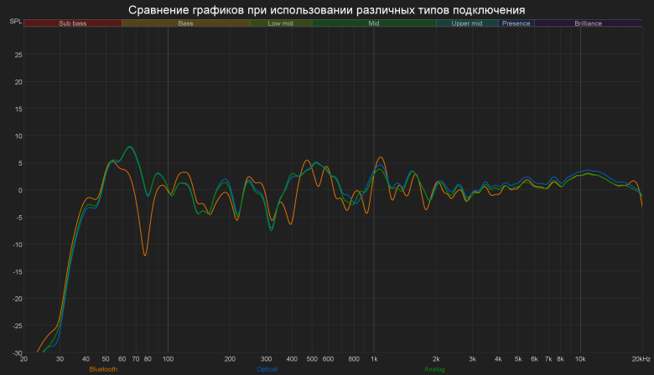This screenshot has height=375, width=654.
Task: Select the Presence frequency band
Action: [516, 23]
